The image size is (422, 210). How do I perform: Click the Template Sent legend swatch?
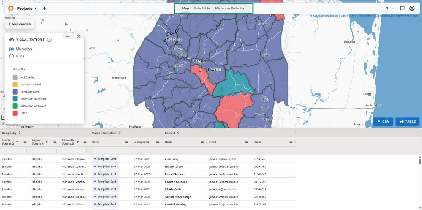(x=15, y=92)
